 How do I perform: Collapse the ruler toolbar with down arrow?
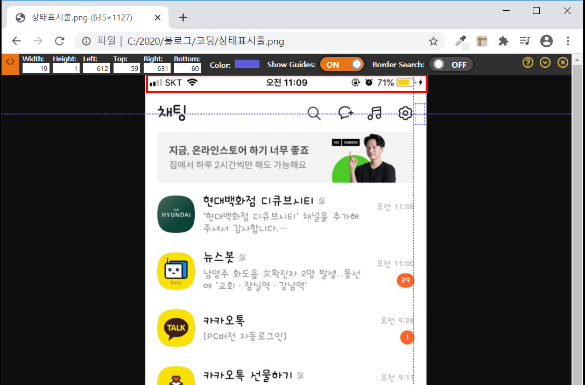point(545,62)
